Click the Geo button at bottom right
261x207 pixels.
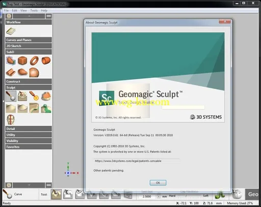(x=252, y=194)
